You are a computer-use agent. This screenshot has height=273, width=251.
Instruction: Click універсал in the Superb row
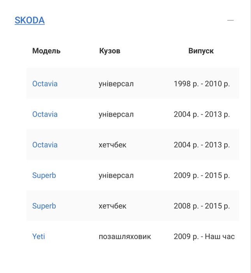point(116,175)
